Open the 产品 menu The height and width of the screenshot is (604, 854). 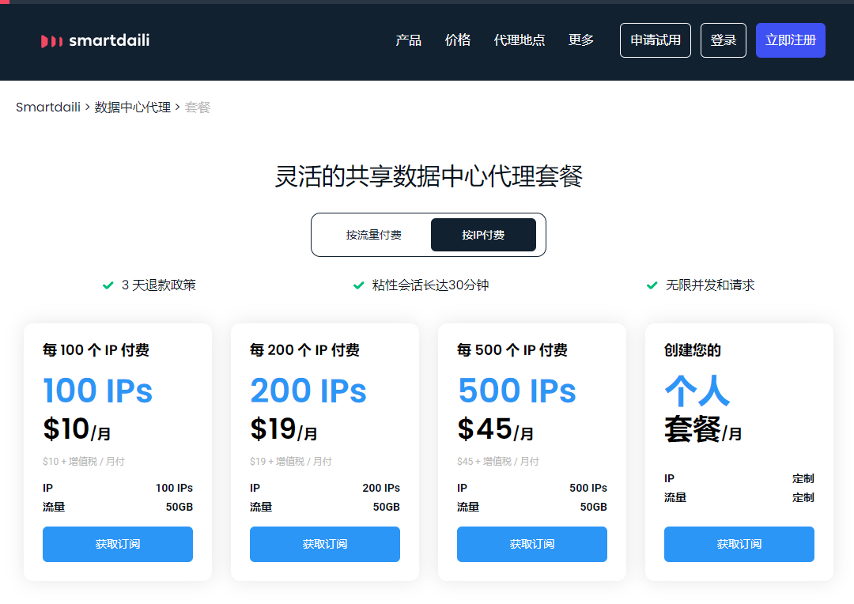coord(409,40)
